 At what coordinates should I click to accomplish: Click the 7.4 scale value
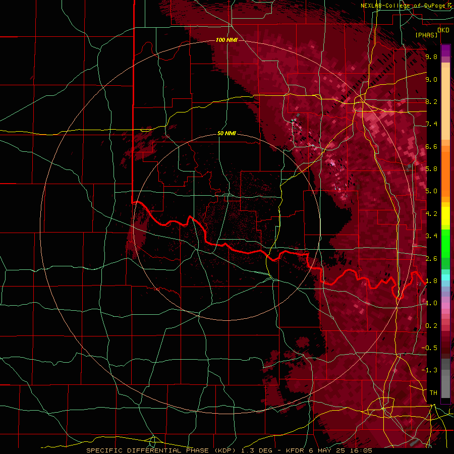point(431,124)
